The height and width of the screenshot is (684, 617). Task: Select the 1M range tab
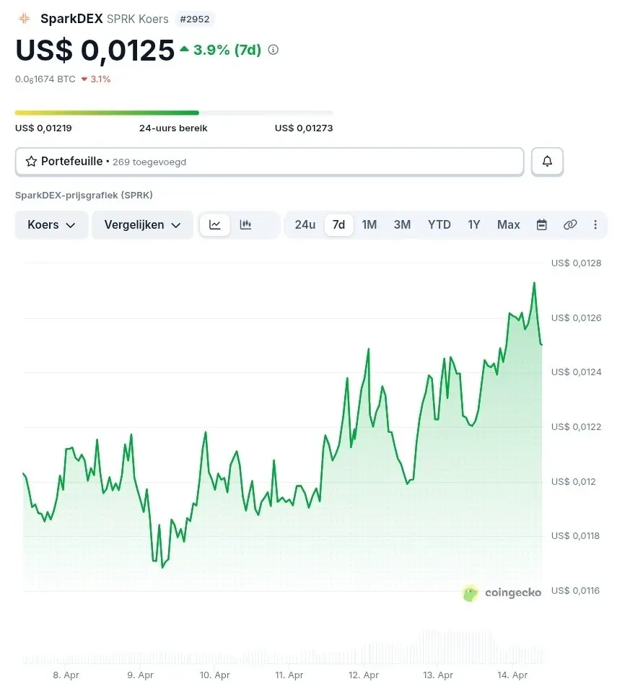[x=369, y=224]
